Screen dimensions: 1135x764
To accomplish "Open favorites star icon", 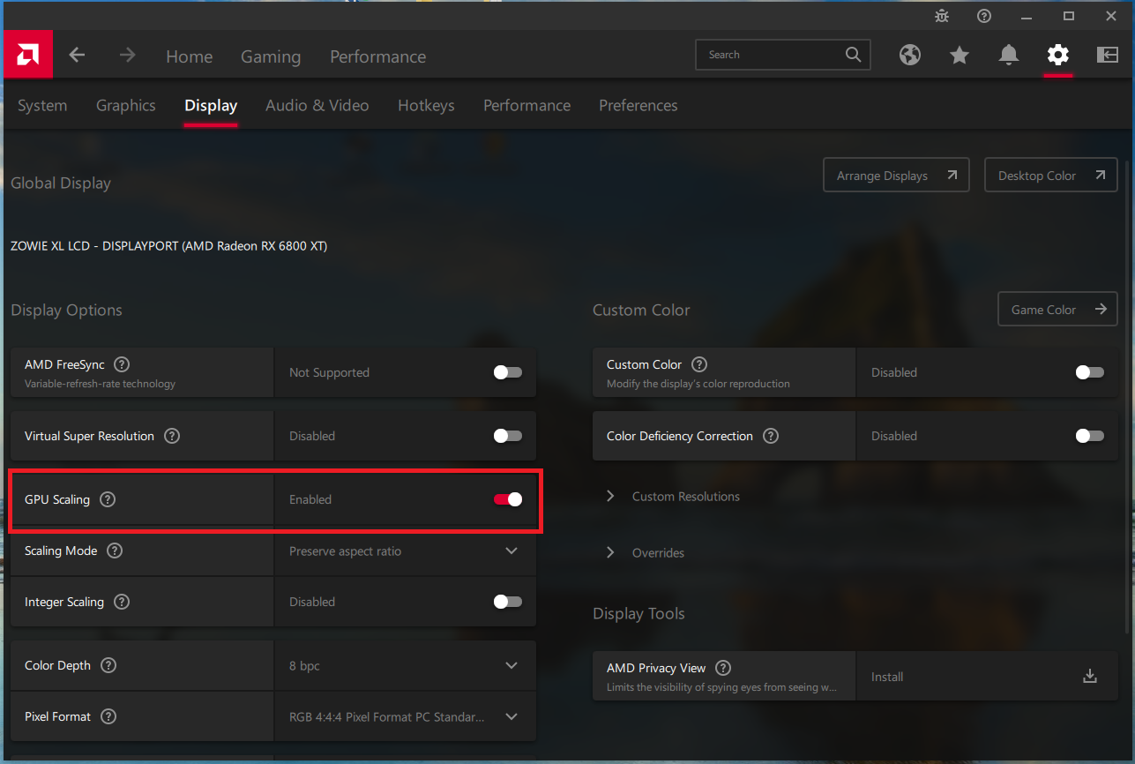I will point(960,56).
